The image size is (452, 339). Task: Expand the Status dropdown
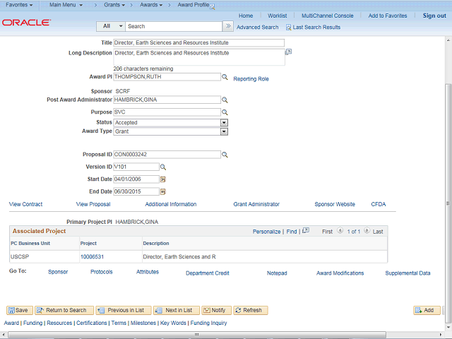[224, 123]
